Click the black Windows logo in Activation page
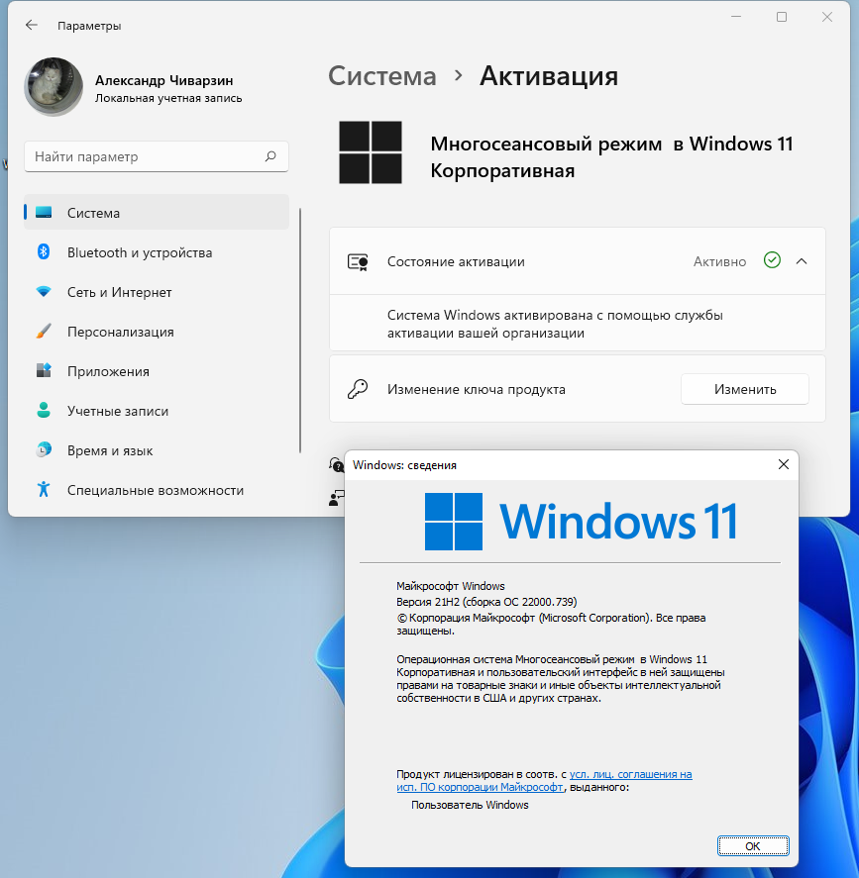Image resolution: width=859 pixels, height=878 pixels. coord(371,152)
